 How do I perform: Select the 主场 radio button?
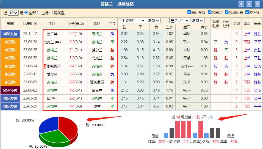39,13
